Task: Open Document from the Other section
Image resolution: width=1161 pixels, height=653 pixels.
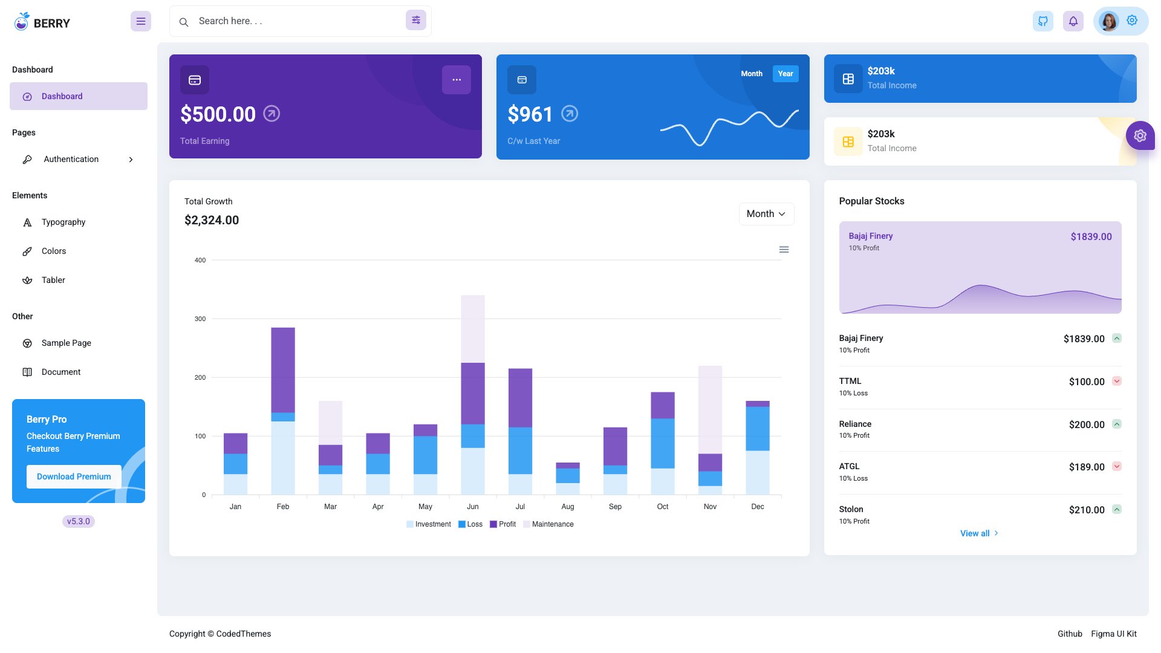Action: pos(60,372)
